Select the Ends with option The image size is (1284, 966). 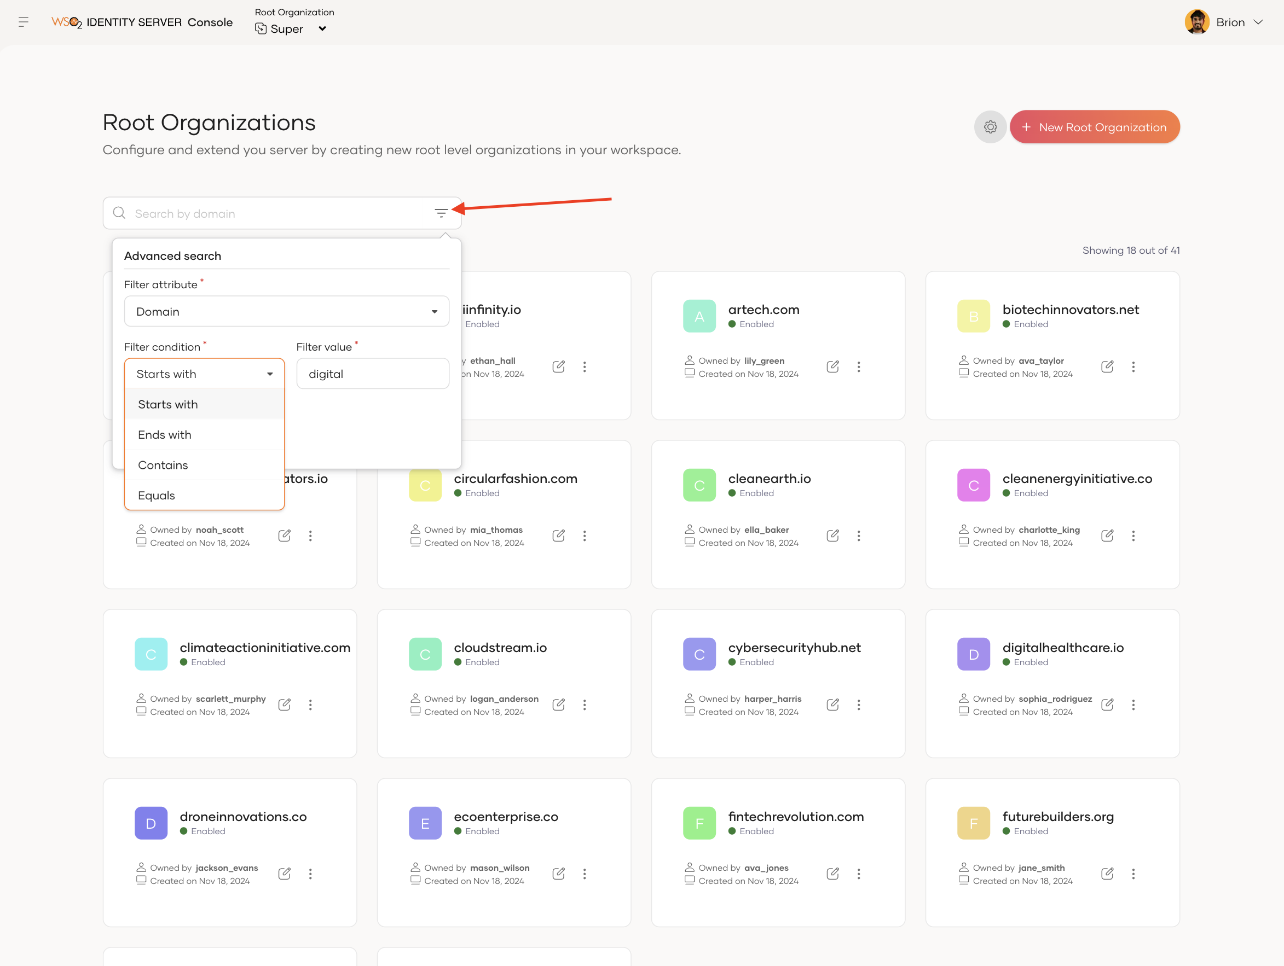coord(204,434)
